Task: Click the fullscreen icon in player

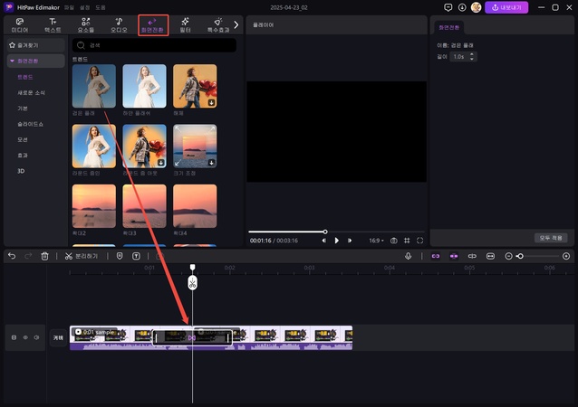Action: 420,241
